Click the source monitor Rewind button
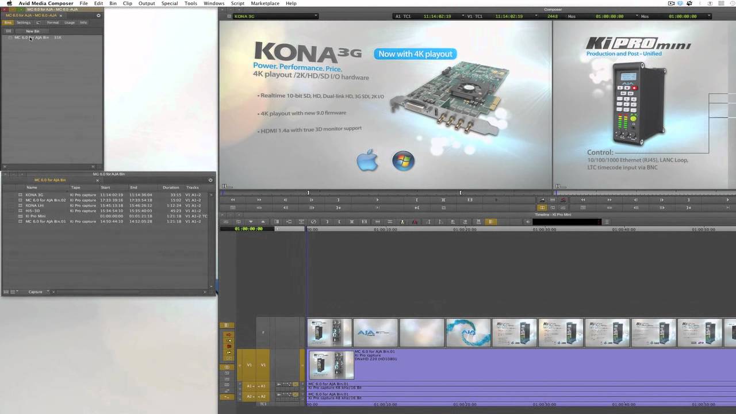 tap(233, 200)
